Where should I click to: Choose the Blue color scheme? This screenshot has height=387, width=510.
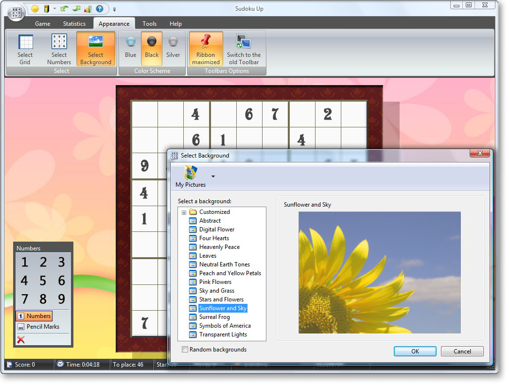131,49
